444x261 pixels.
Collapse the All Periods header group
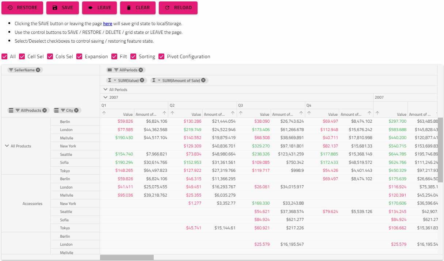105,89
